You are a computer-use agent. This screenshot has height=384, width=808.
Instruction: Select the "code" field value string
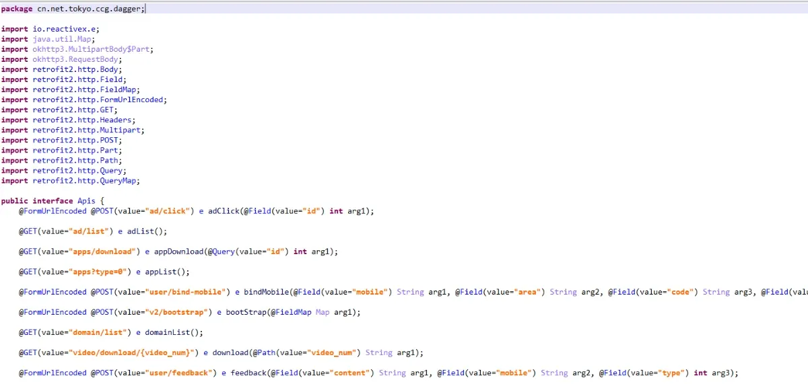pos(681,291)
